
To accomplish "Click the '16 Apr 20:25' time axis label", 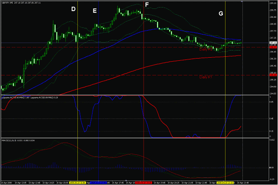I will [173, 183].
